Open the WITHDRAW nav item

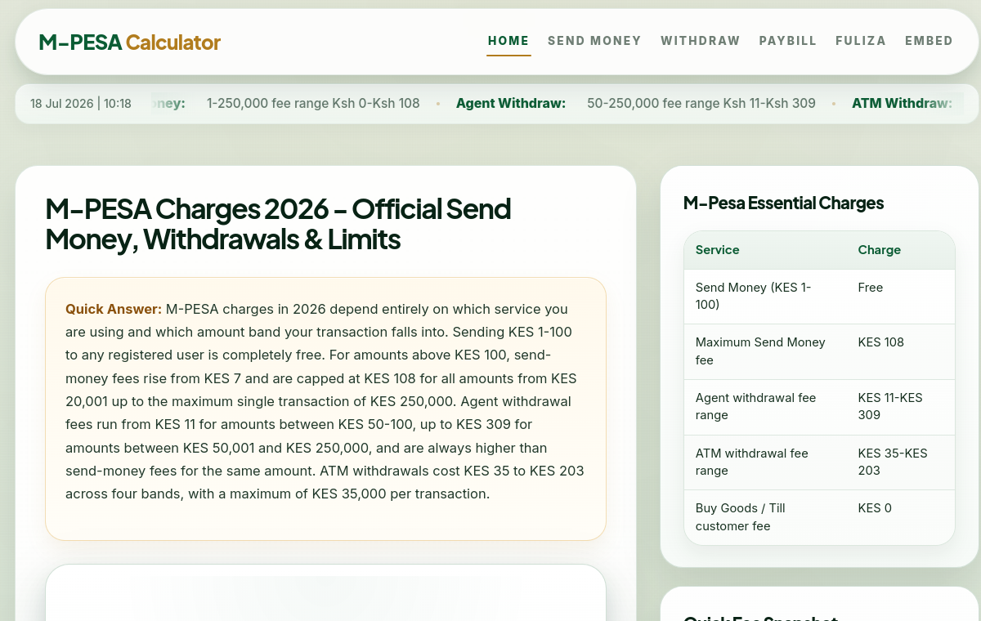[701, 41]
